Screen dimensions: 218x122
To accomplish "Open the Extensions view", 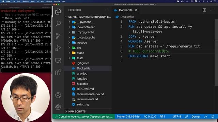I will tap(58, 73).
